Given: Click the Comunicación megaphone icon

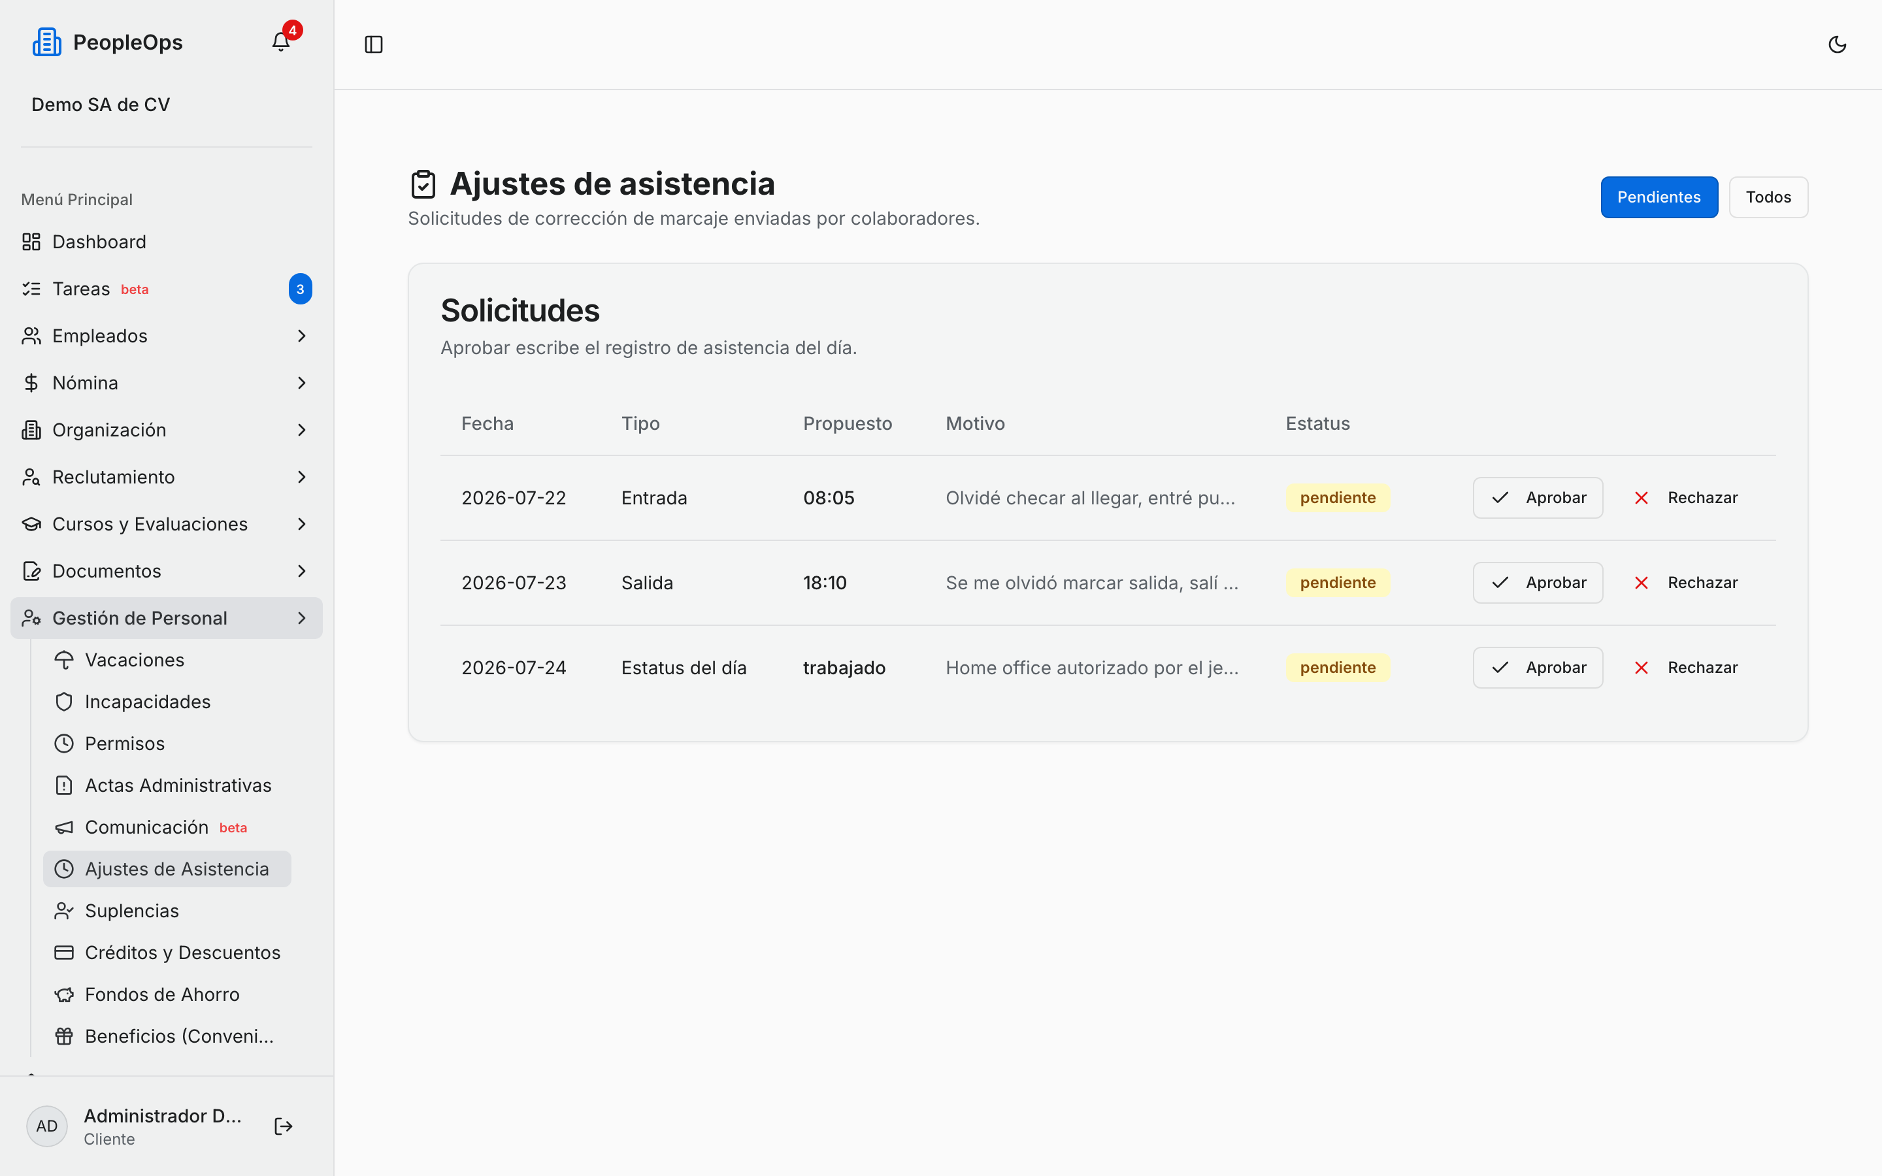Looking at the screenshot, I should click(64, 828).
